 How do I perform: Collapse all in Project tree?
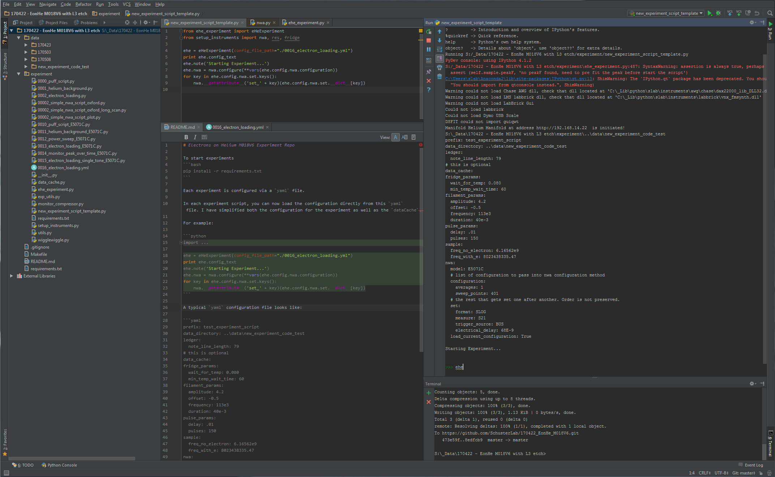(135, 22)
